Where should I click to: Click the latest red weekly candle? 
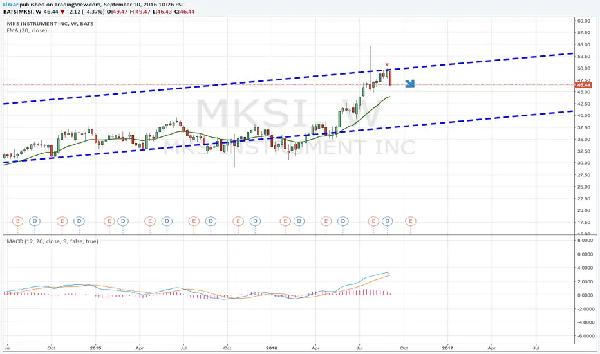pos(390,78)
